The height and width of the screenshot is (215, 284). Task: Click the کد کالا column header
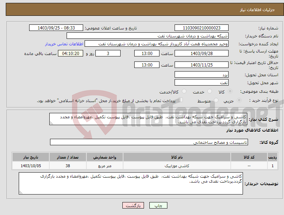pos(249,157)
